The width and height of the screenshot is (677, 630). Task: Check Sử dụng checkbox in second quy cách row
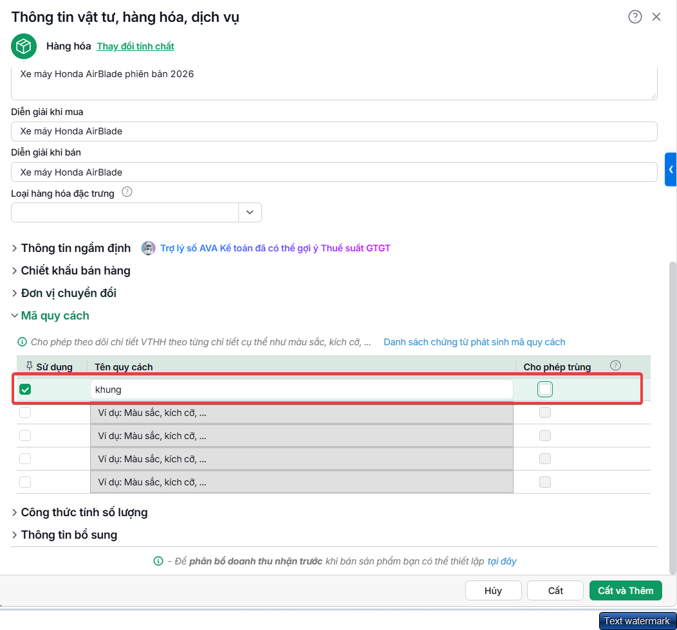(x=25, y=413)
